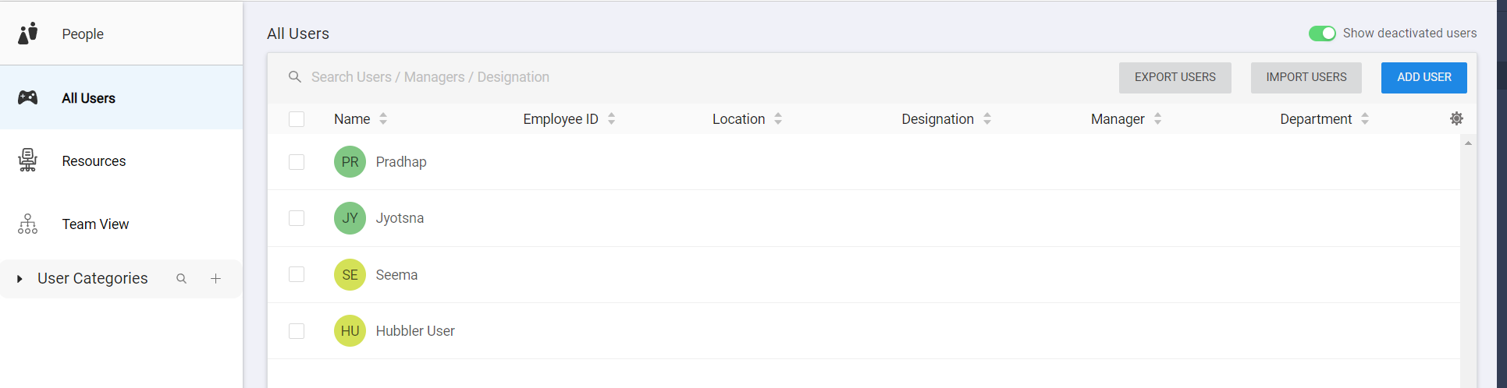Click the Team View hierarchy icon
1507x388 pixels.
[27, 224]
